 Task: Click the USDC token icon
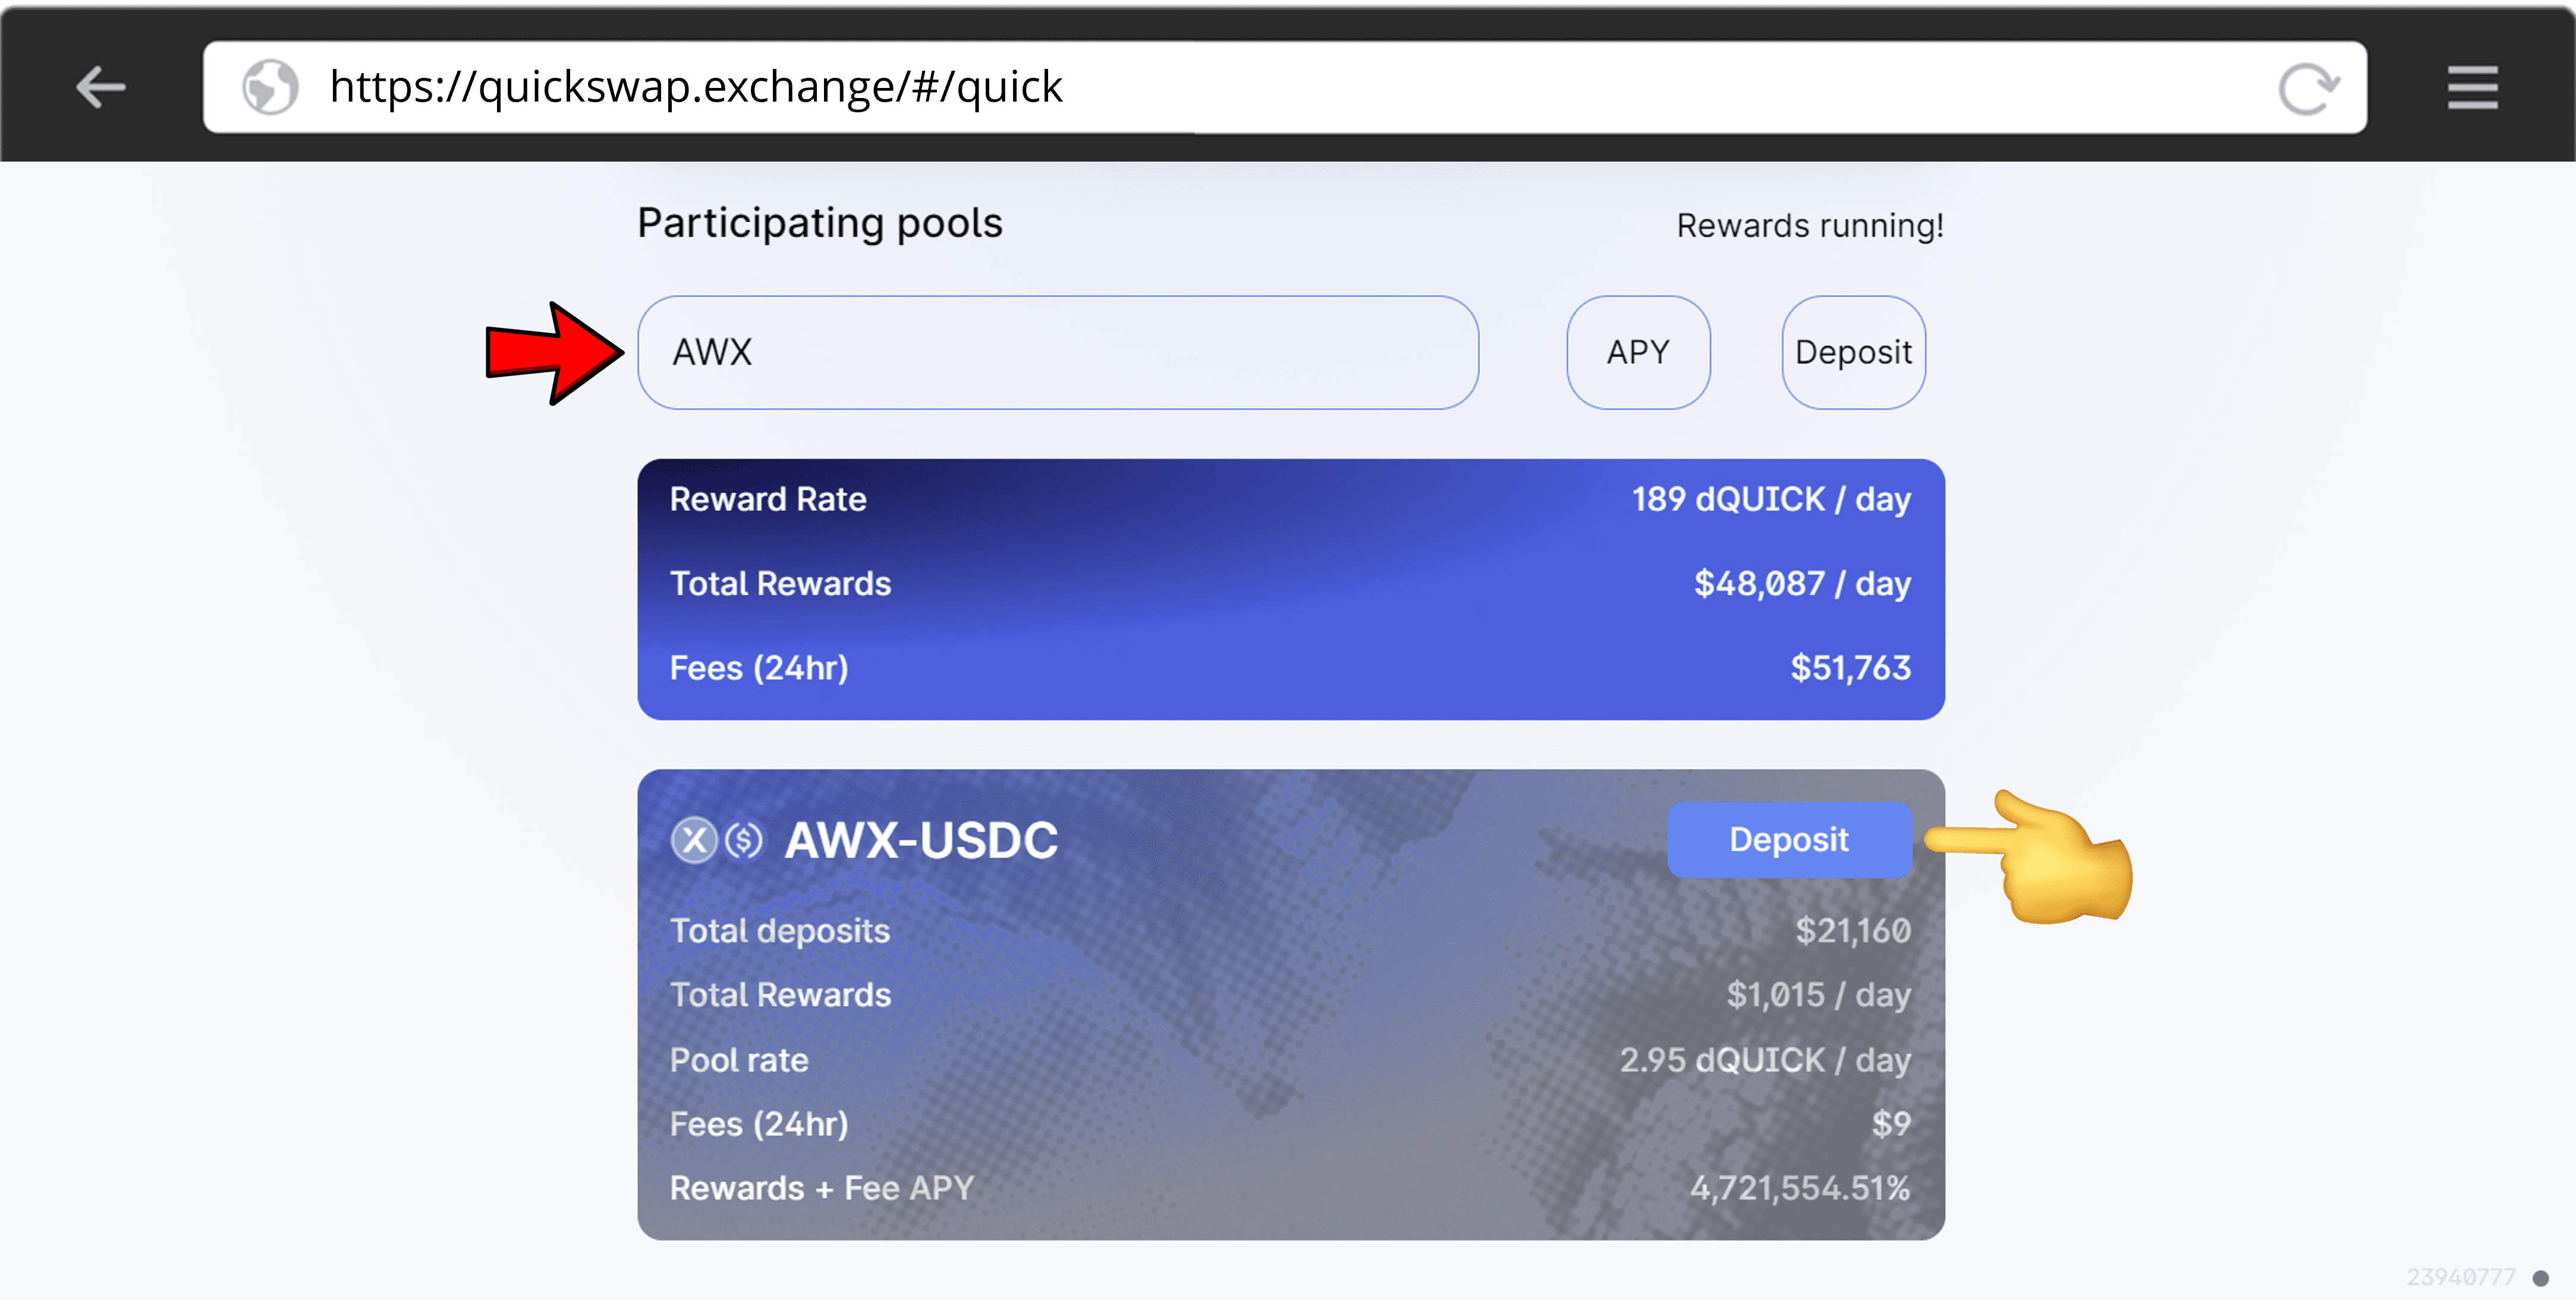pos(744,840)
